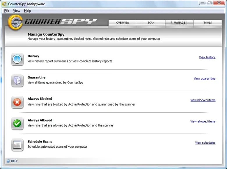This screenshot has width=227, height=169.
Task: Click the Always Allowed green checkmark icon
Action: [x=17, y=124]
